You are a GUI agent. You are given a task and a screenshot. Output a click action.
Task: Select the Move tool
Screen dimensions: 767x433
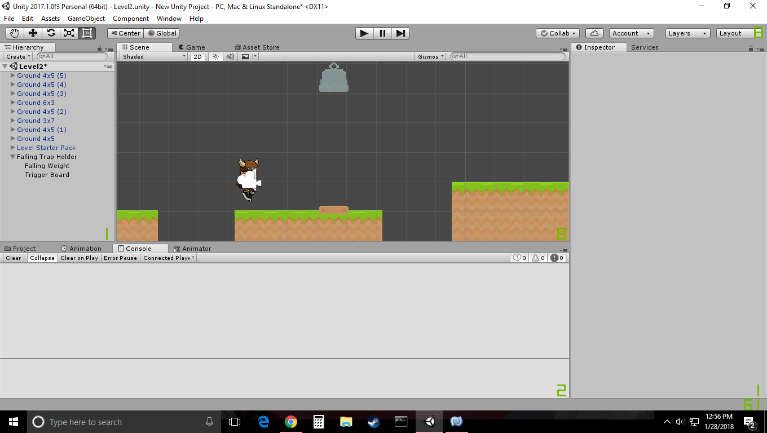coord(33,33)
